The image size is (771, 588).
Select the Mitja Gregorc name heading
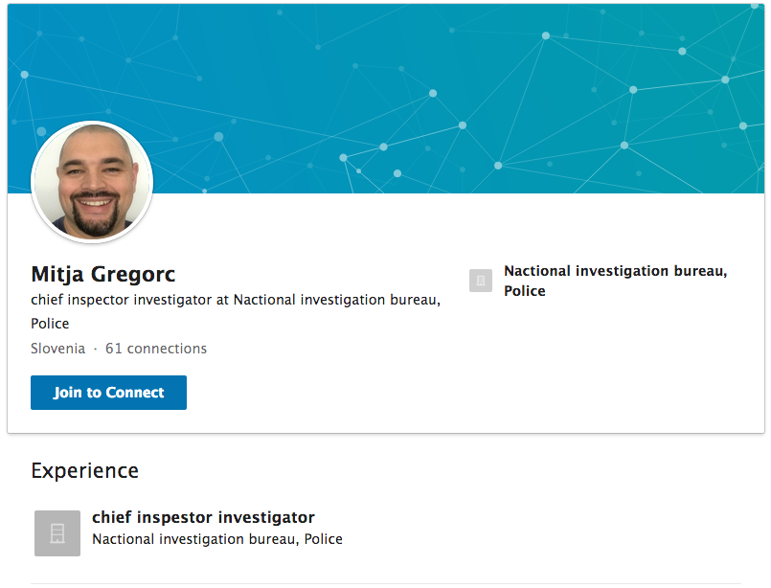coord(102,274)
